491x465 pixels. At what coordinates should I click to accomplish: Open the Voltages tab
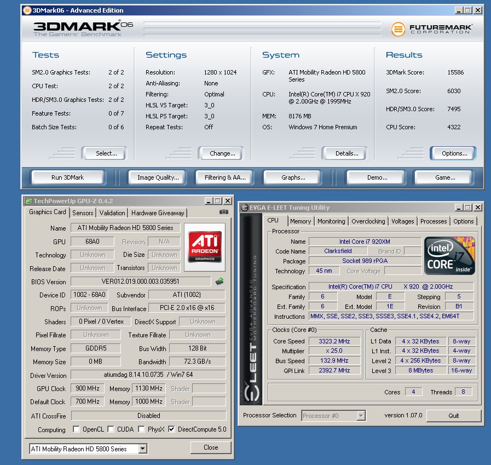[402, 221]
